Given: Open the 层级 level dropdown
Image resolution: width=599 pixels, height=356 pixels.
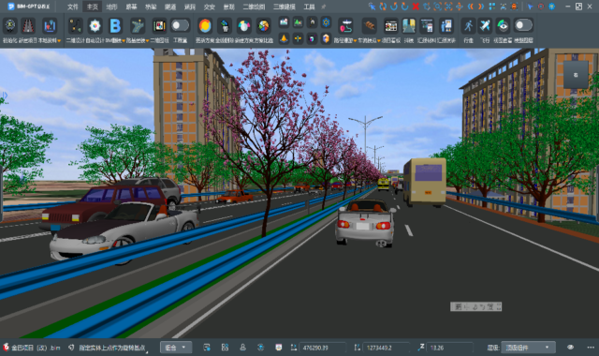Looking at the screenshot, I should tap(528, 348).
